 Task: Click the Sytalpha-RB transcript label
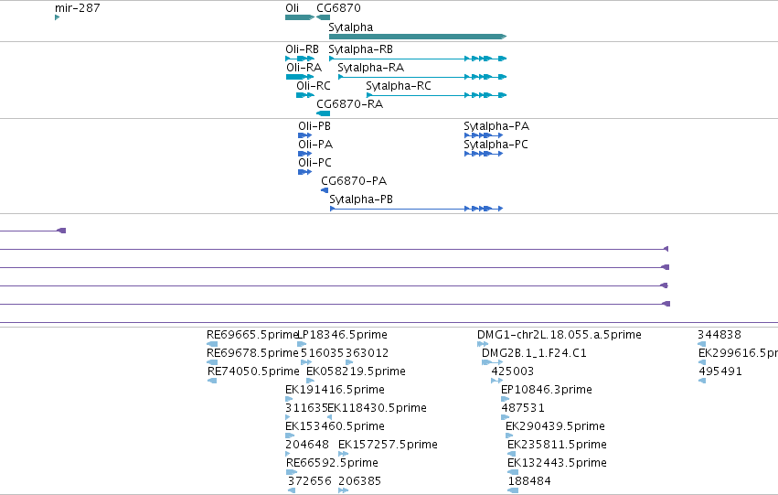pyautogui.click(x=361, y=49)
